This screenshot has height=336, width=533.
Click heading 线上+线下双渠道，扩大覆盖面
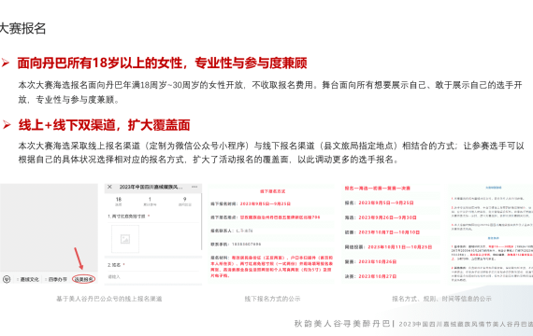(104, 125)
